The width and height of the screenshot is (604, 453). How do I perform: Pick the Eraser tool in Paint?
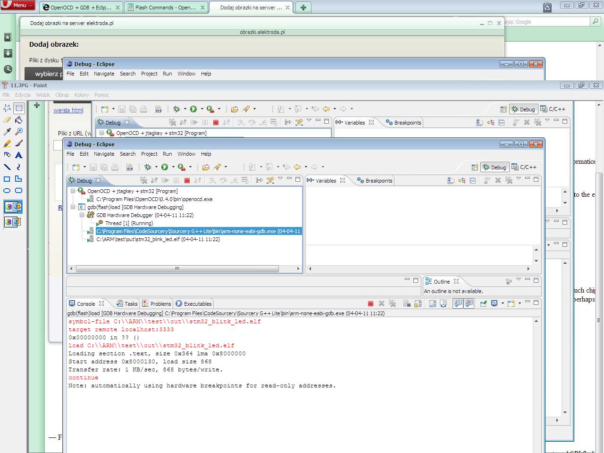click(7, 120)
